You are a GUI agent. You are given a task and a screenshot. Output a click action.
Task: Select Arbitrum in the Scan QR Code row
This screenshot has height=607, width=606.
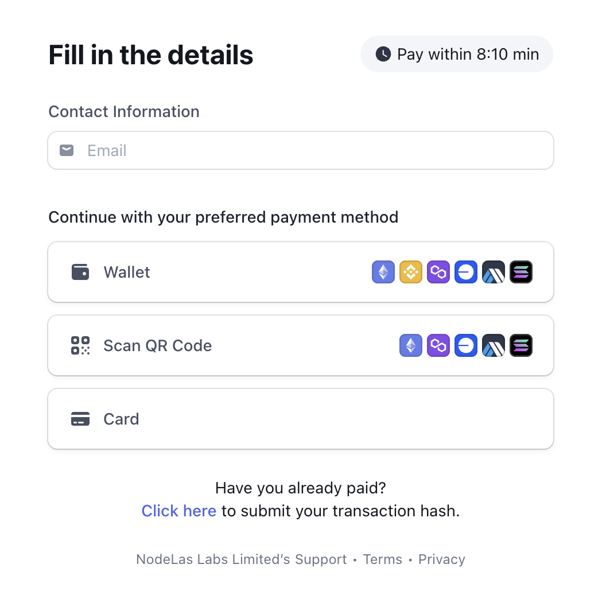494,345
